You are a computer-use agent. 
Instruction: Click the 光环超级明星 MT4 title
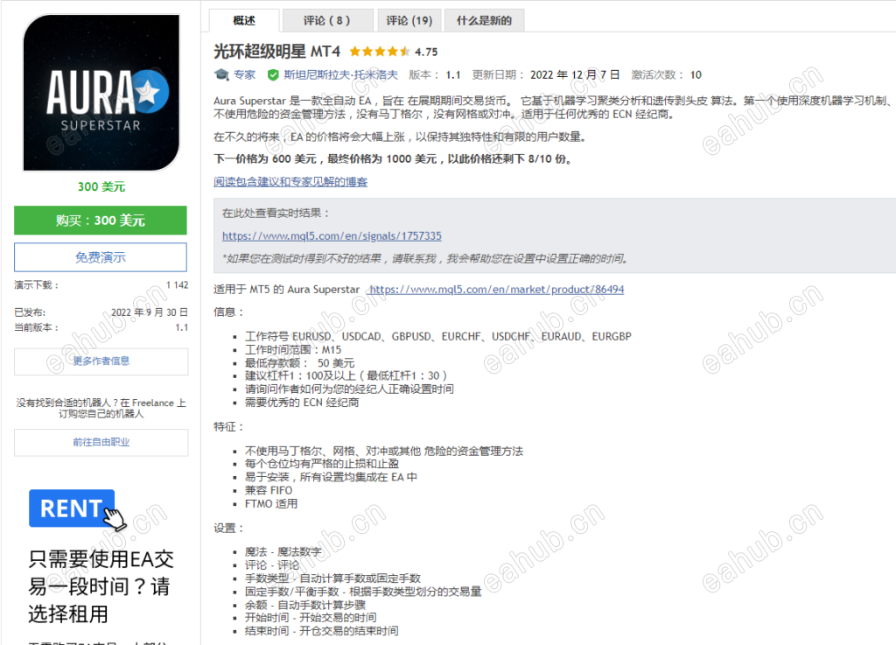(277, 52)
